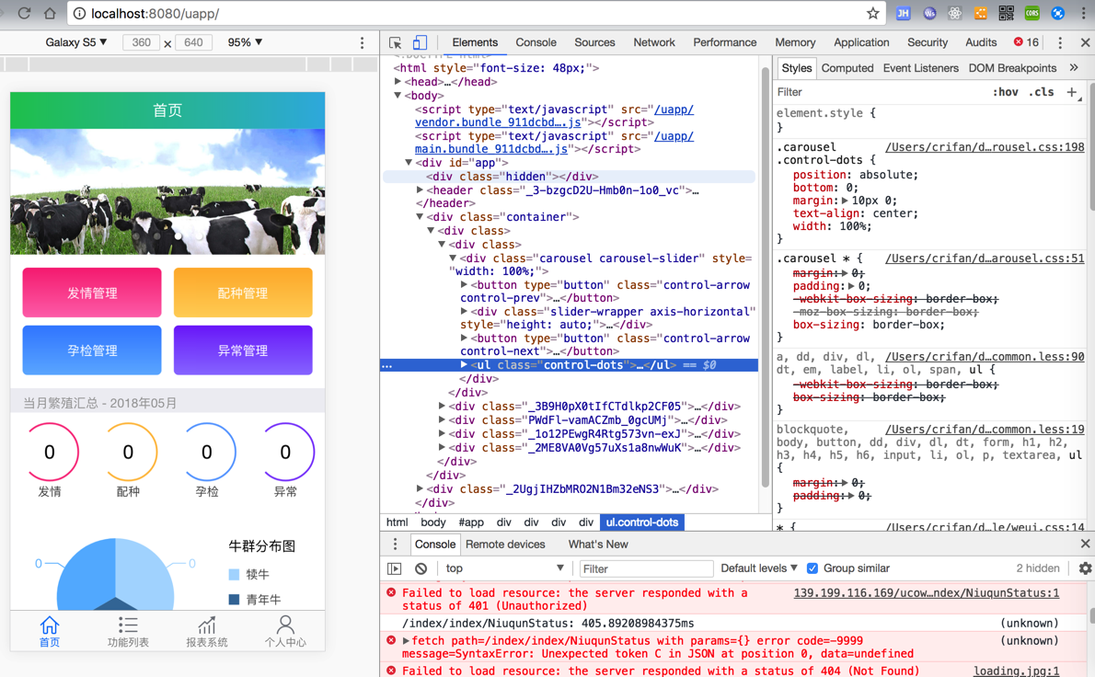The width and height of the screenshot is (1095, 677).
Task: Activate the inspect element picker icon
Action: coord(396,42)
